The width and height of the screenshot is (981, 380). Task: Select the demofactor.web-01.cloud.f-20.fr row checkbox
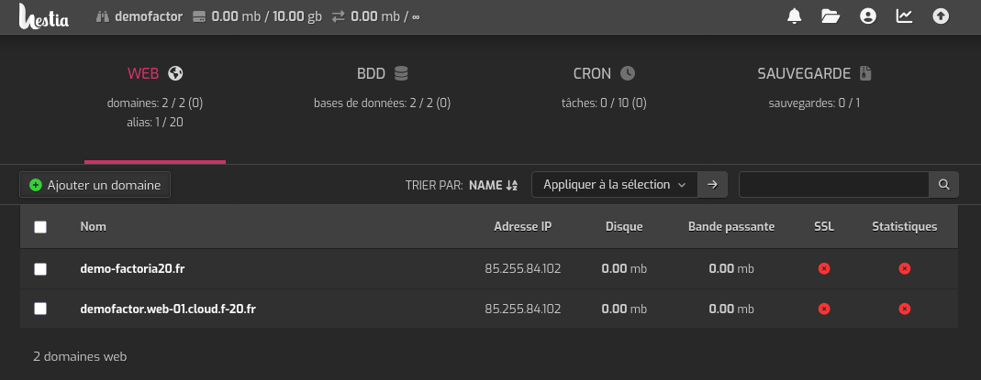40,309
